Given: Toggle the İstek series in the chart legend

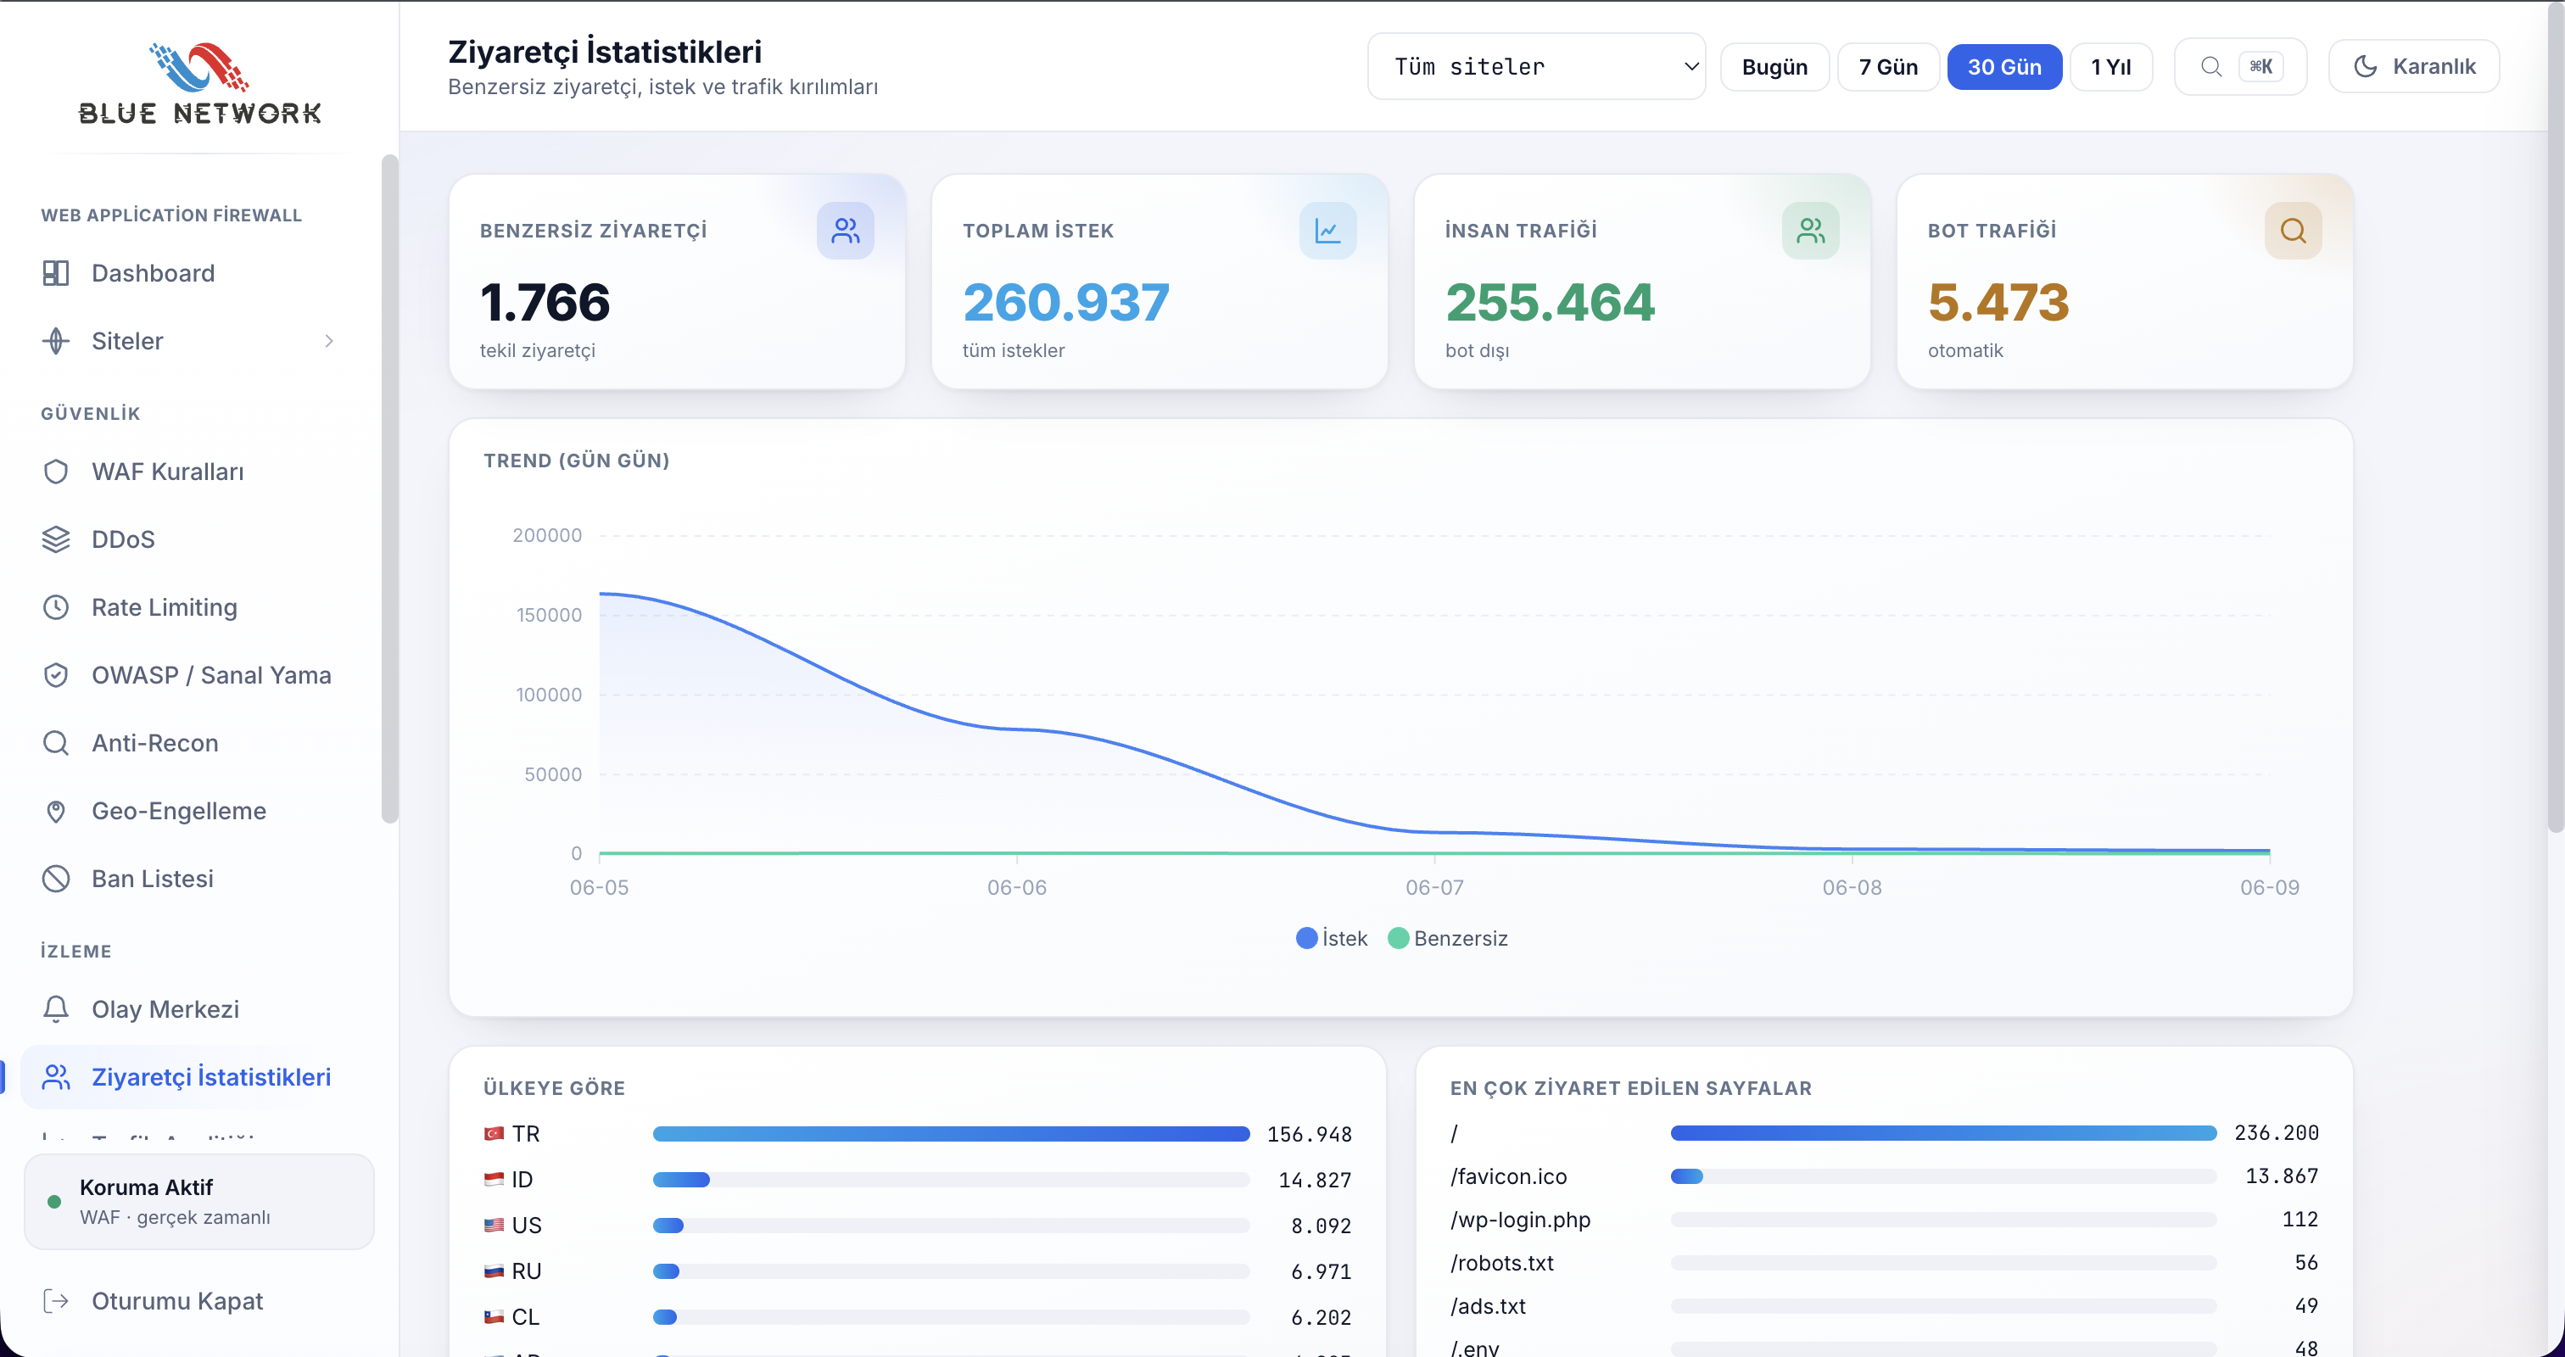Looking at the screenshot, I should 1332,938.
